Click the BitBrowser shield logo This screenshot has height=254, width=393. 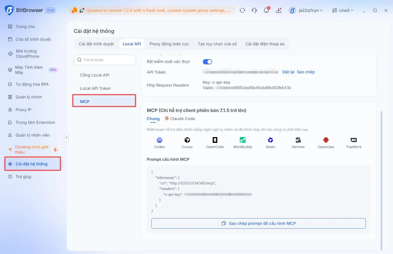click(x=9, y=10)
